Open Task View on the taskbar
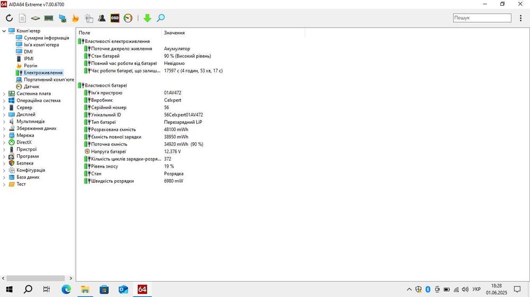Viewport: 530px width, 297px height. coord(47,289)
